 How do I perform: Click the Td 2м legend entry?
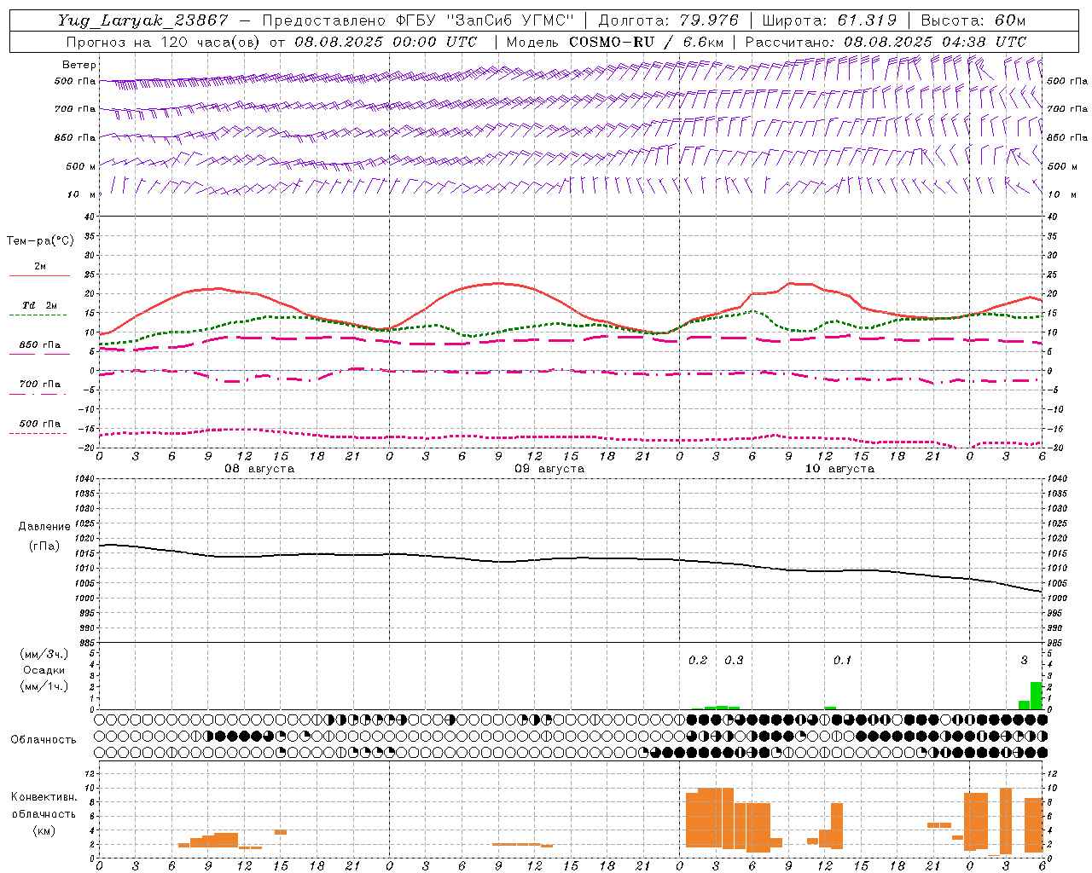point(40,305)
